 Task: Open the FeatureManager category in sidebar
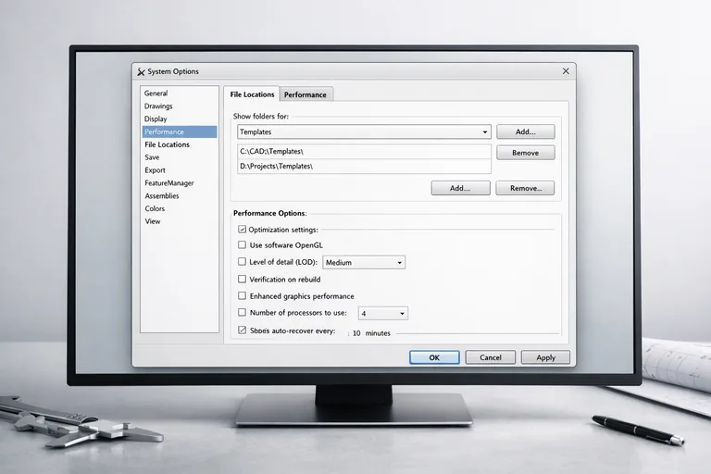point(168,183)
